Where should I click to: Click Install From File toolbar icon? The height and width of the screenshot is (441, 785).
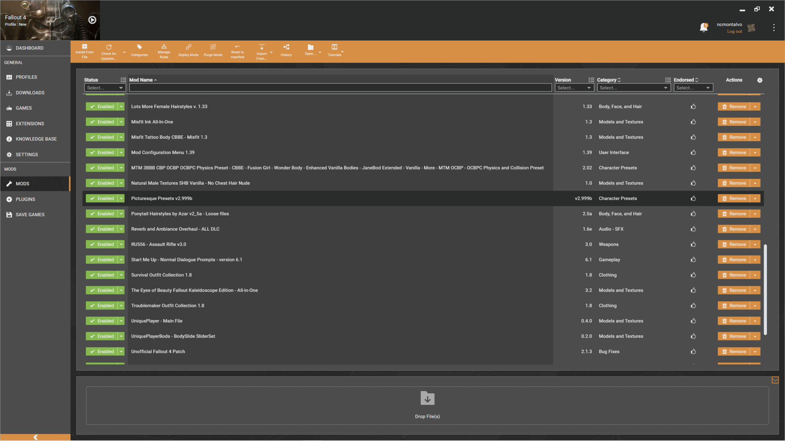point(85,47)
